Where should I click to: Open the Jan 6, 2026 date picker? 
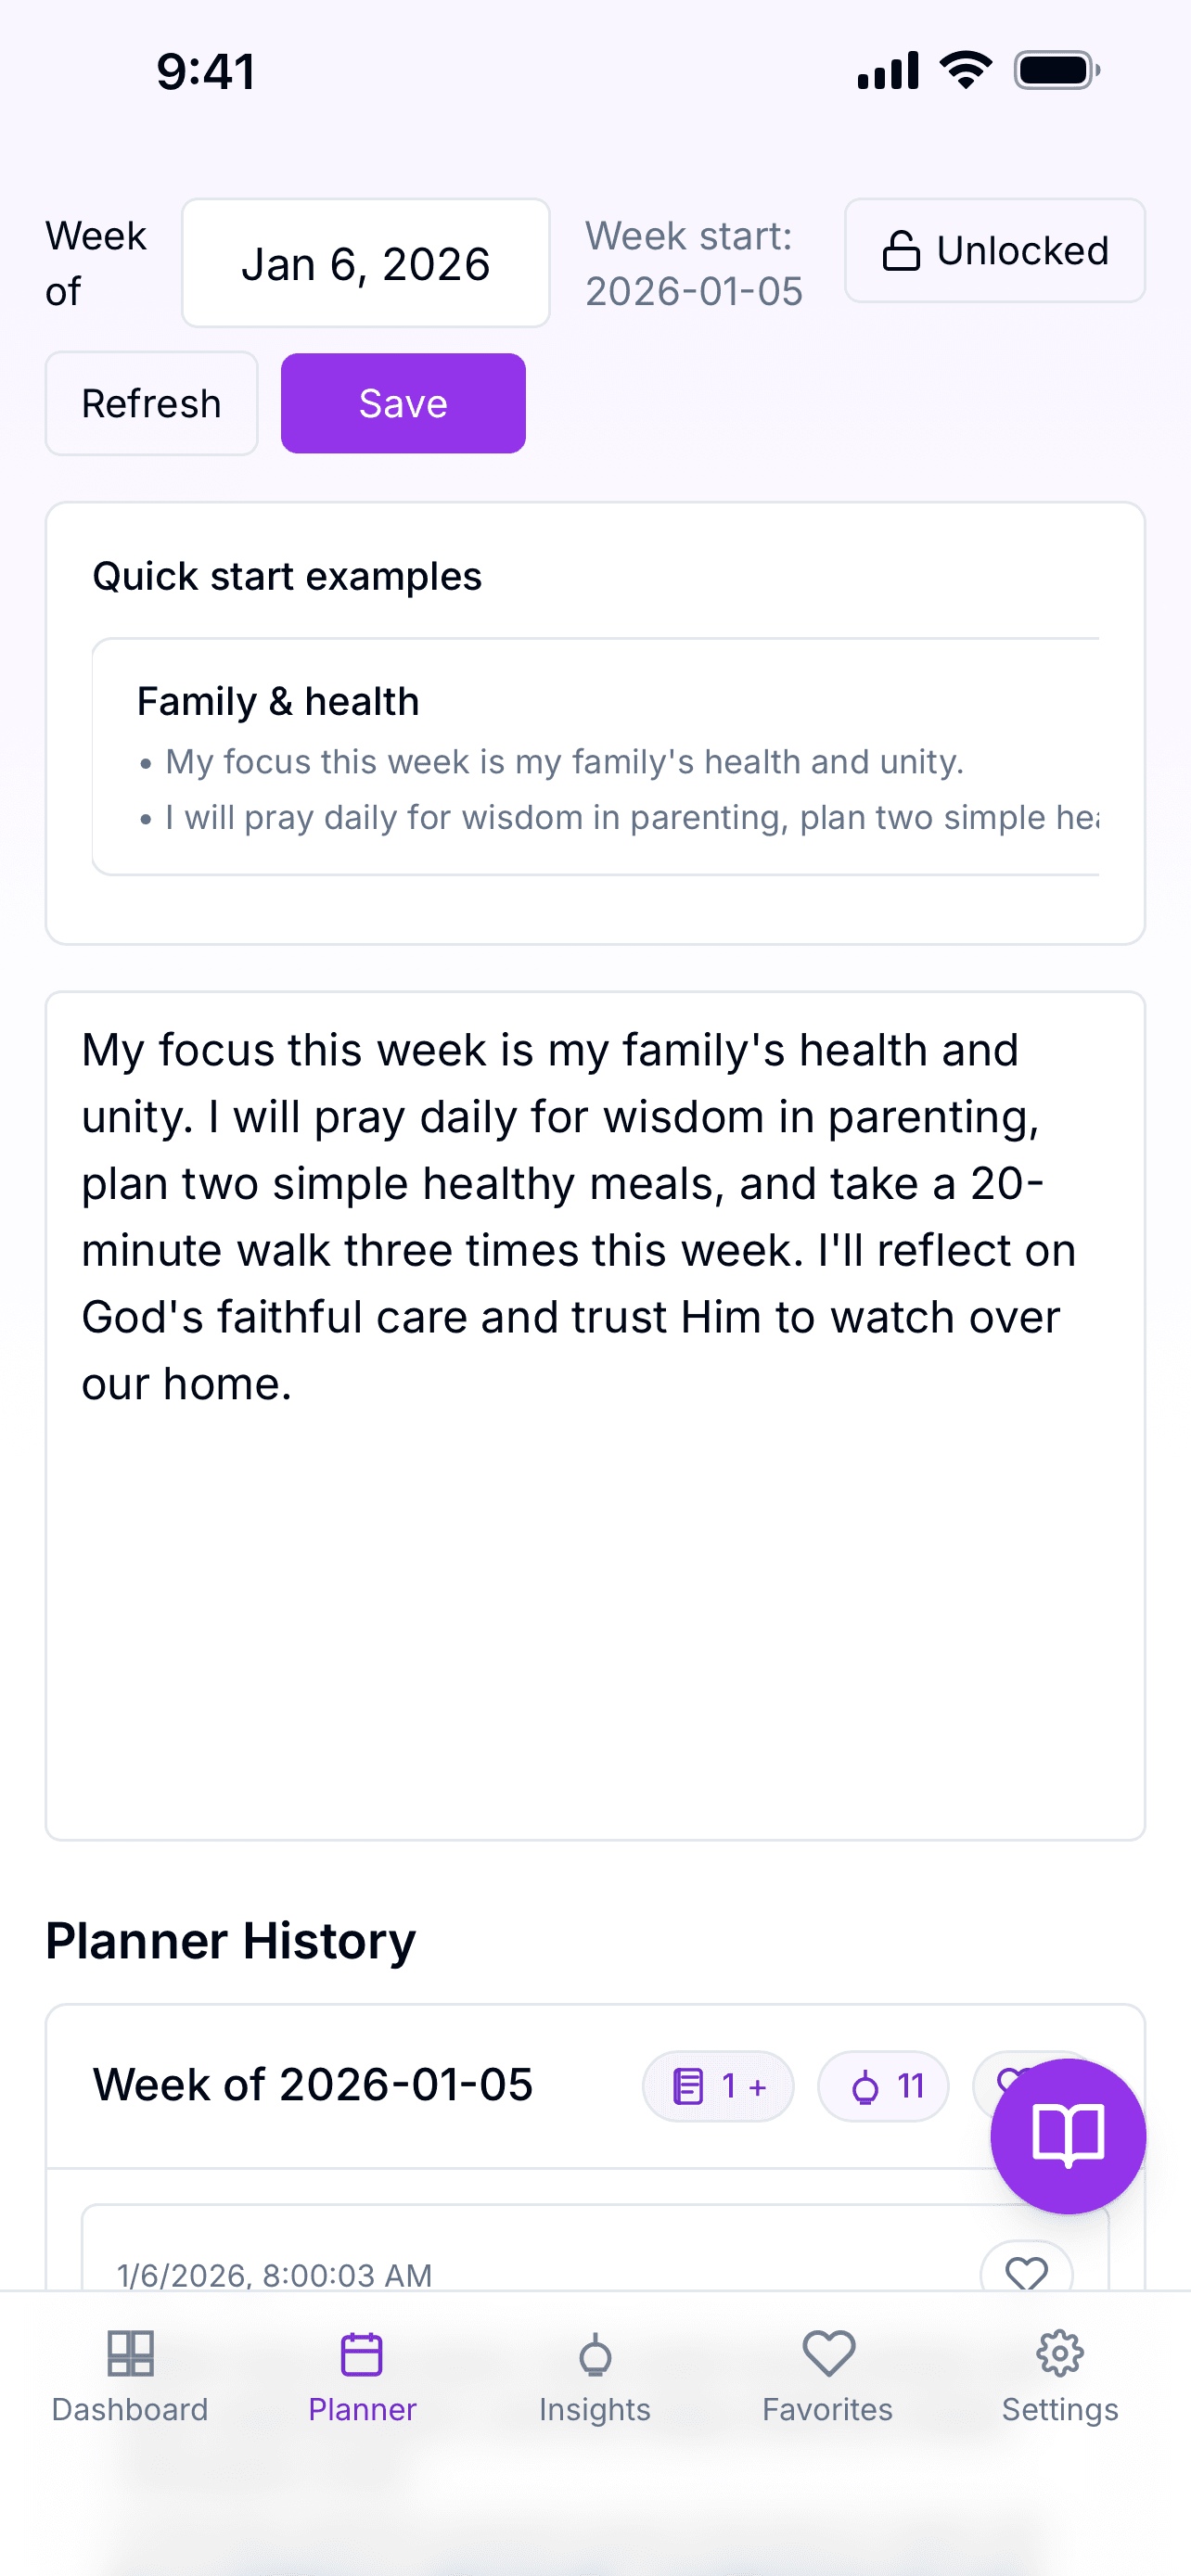366,264
